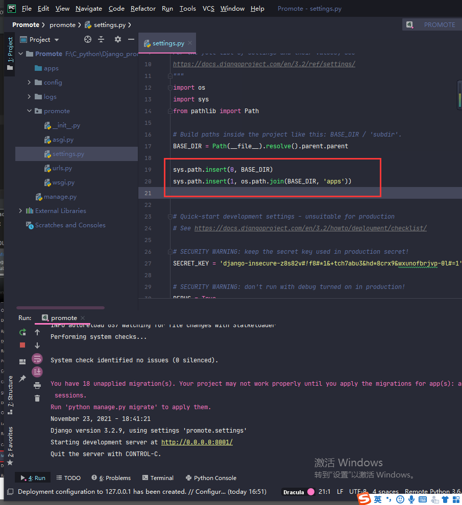
Task: Click the tool windows toggle in status bar corner
Action: click(10, 492)
